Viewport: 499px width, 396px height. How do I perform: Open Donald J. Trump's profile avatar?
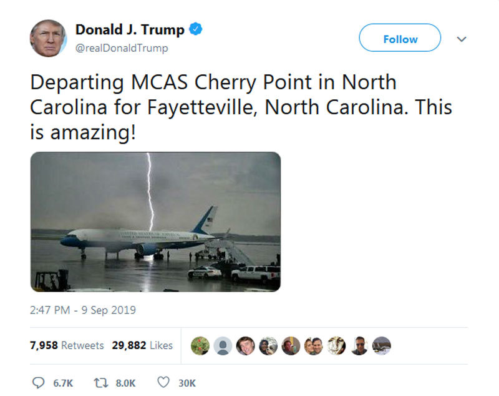pos(48,37)
